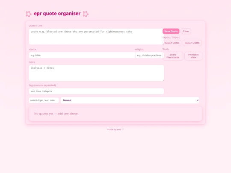Open the Newest sort dropdown

pyautogui.click(x=130, y=100)
